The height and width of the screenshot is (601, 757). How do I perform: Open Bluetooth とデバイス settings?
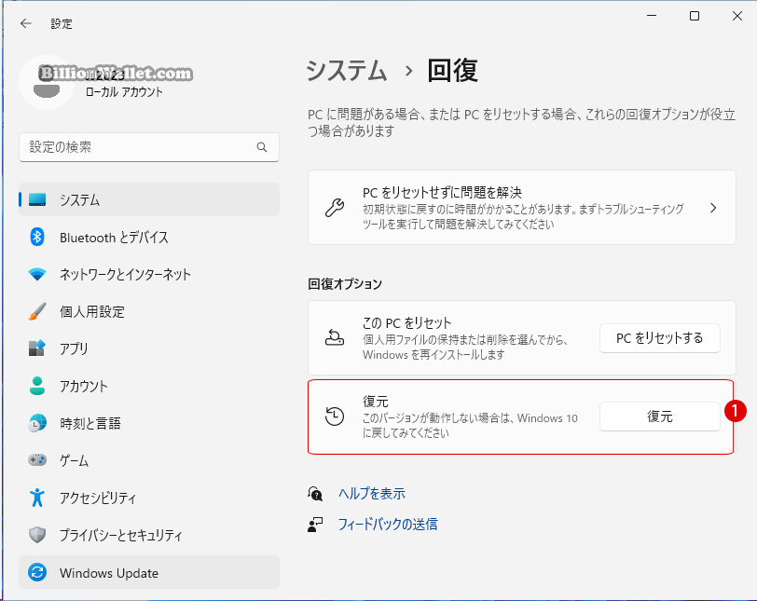point(149,237)
